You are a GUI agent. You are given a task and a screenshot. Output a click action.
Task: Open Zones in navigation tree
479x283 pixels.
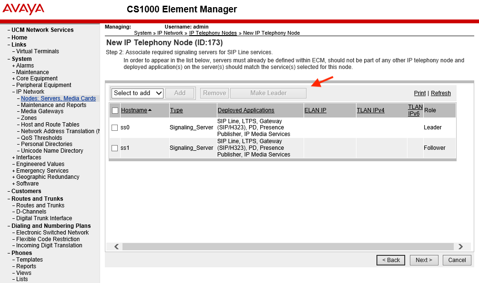[x=29, y=118]
